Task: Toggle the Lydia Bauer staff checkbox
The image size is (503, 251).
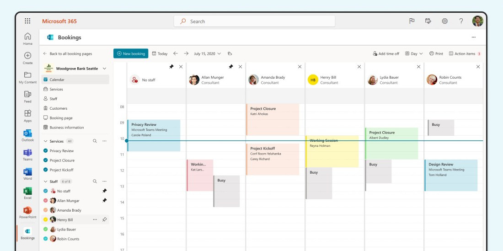Action: pos(45,229)
